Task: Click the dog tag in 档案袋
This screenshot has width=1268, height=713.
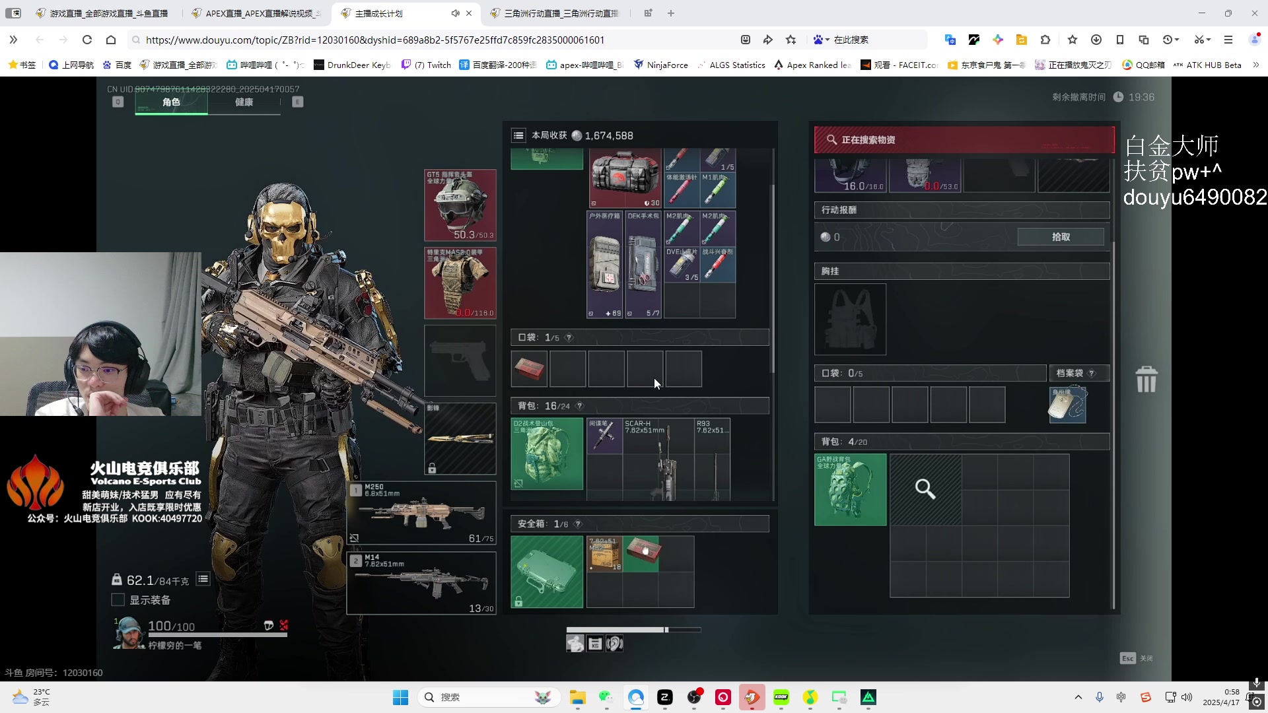Action: [1067, 405]
